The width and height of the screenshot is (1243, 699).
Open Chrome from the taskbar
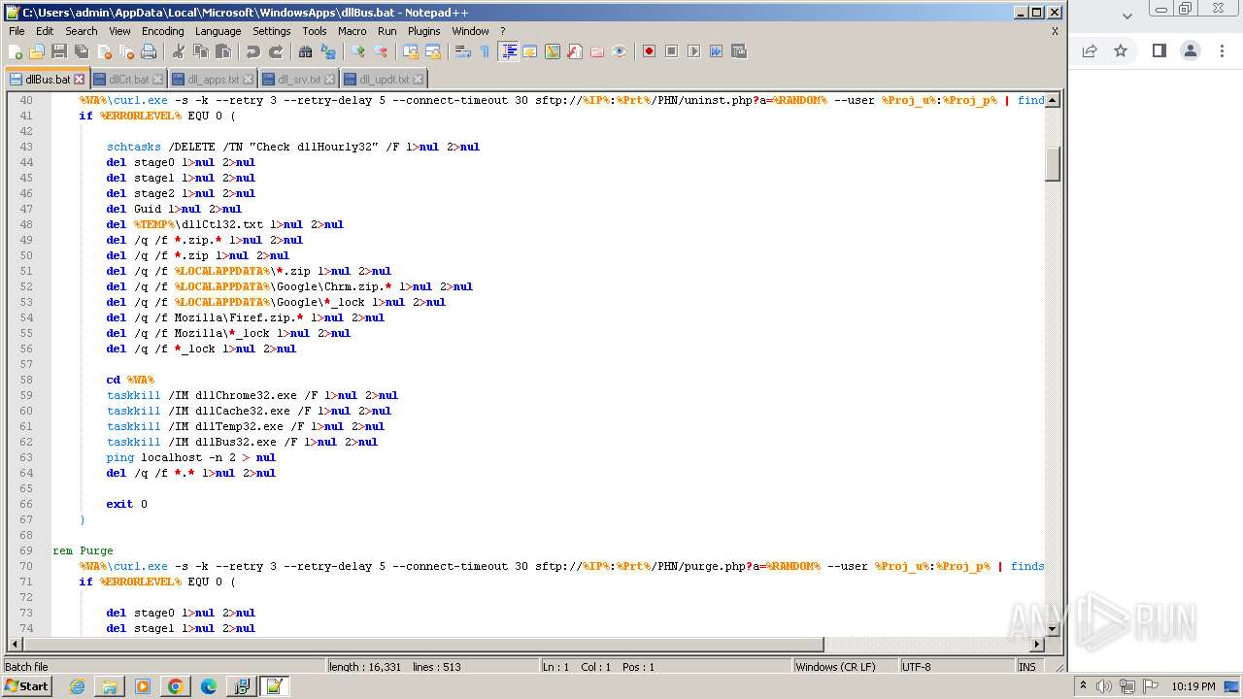coord(175,686)
